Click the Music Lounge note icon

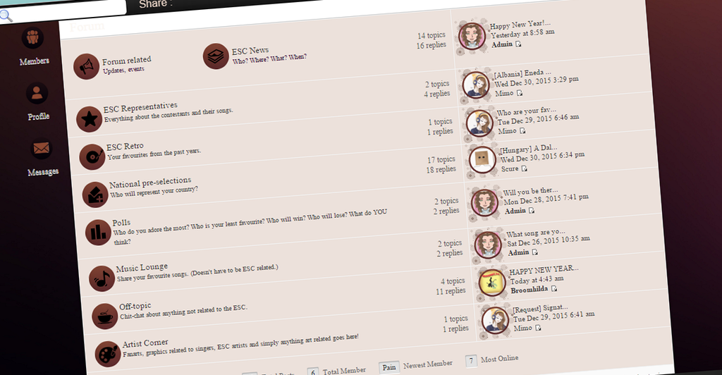tap(102, 278)
